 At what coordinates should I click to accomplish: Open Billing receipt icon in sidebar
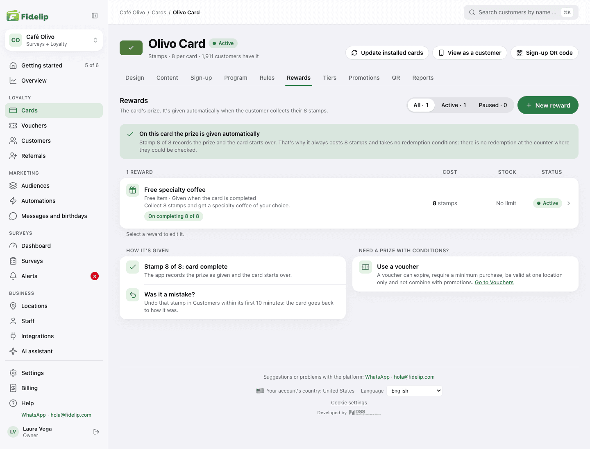[13, 388]
